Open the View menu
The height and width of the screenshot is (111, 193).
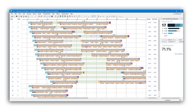click(x=20, y=14)
